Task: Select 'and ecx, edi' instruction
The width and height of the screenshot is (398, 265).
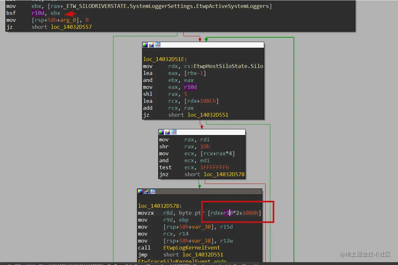Action: pyautogui.click(x=184, y=160)
